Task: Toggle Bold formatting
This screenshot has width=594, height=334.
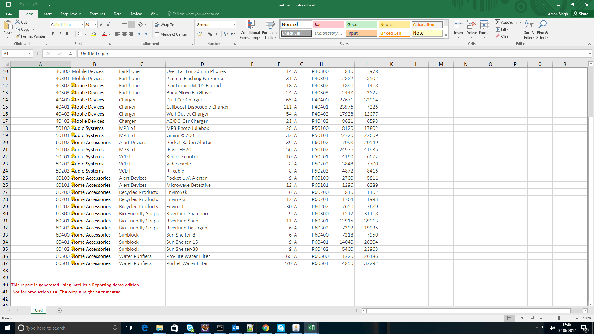Action: pos(53,34)
